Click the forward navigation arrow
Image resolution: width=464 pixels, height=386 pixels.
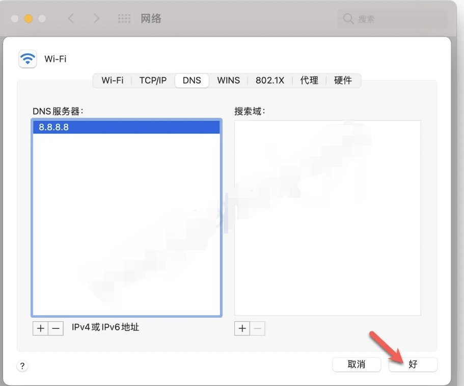click(x=96, y=19)
